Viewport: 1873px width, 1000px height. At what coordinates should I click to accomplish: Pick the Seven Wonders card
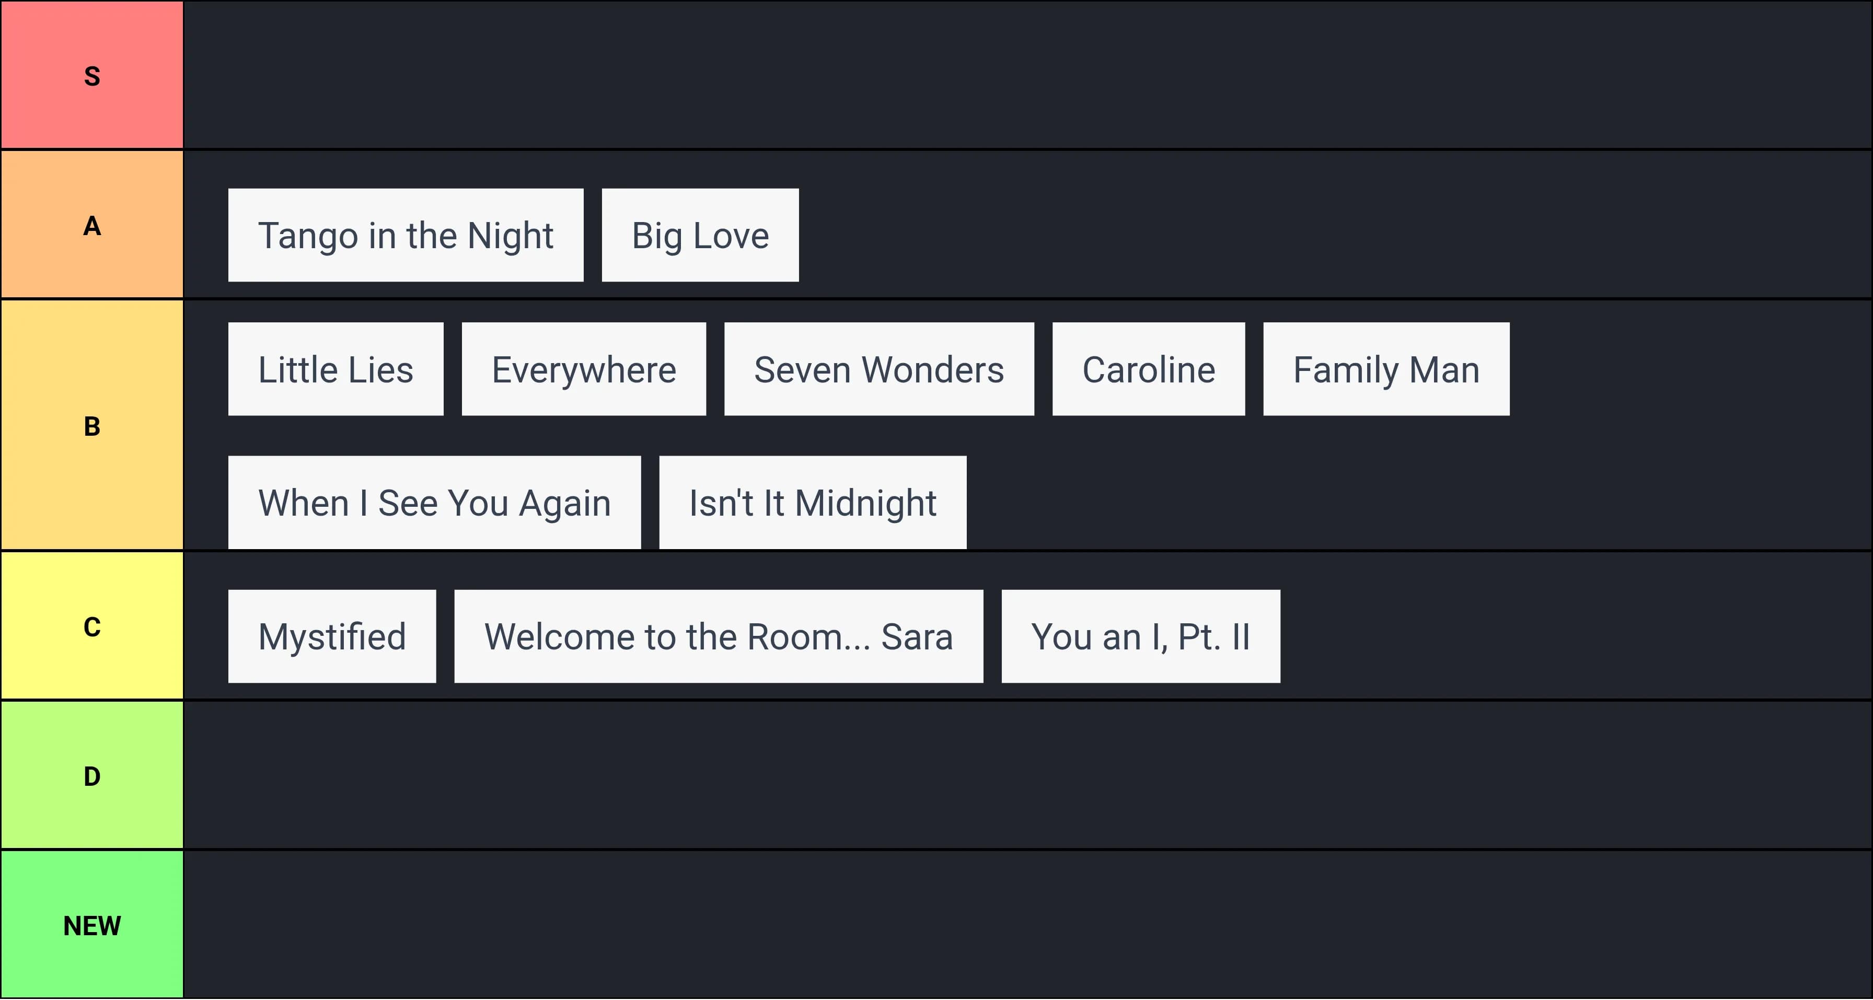point(878,369)
